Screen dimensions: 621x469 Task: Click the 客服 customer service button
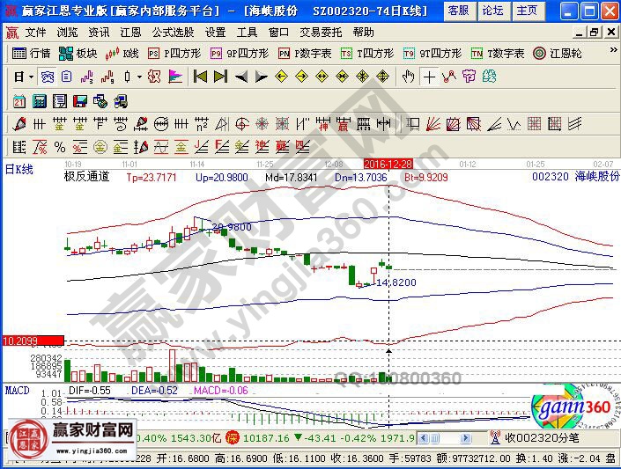[x=458, y=11]
